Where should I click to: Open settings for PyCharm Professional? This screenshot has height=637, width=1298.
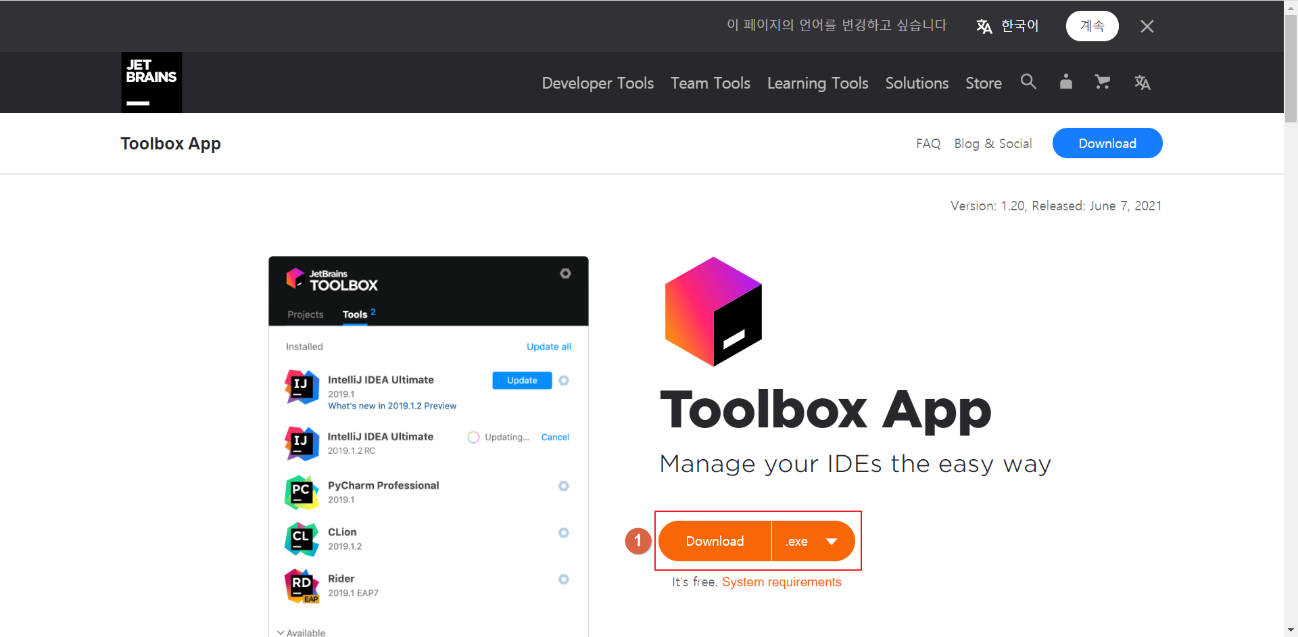tap(564, 486)
